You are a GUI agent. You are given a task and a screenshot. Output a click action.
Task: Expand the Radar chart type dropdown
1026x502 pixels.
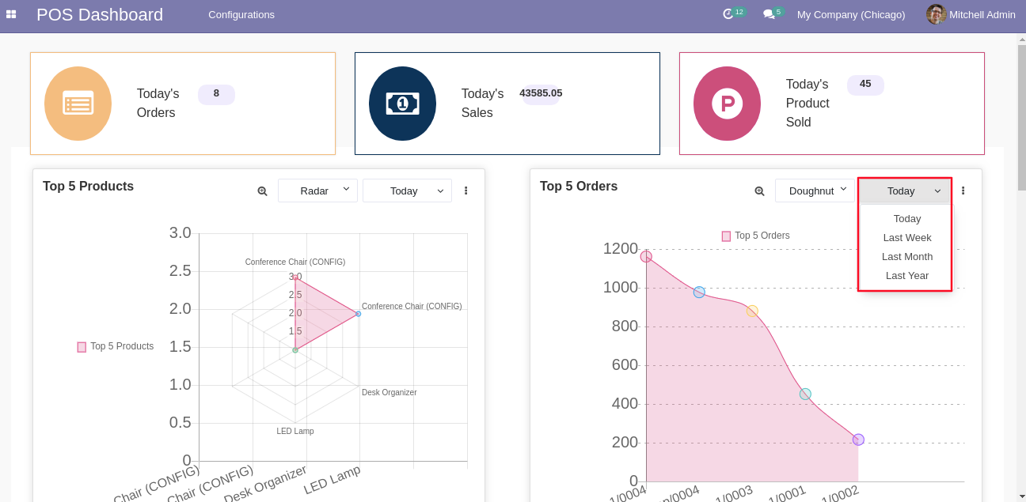[x=317, y=191]
